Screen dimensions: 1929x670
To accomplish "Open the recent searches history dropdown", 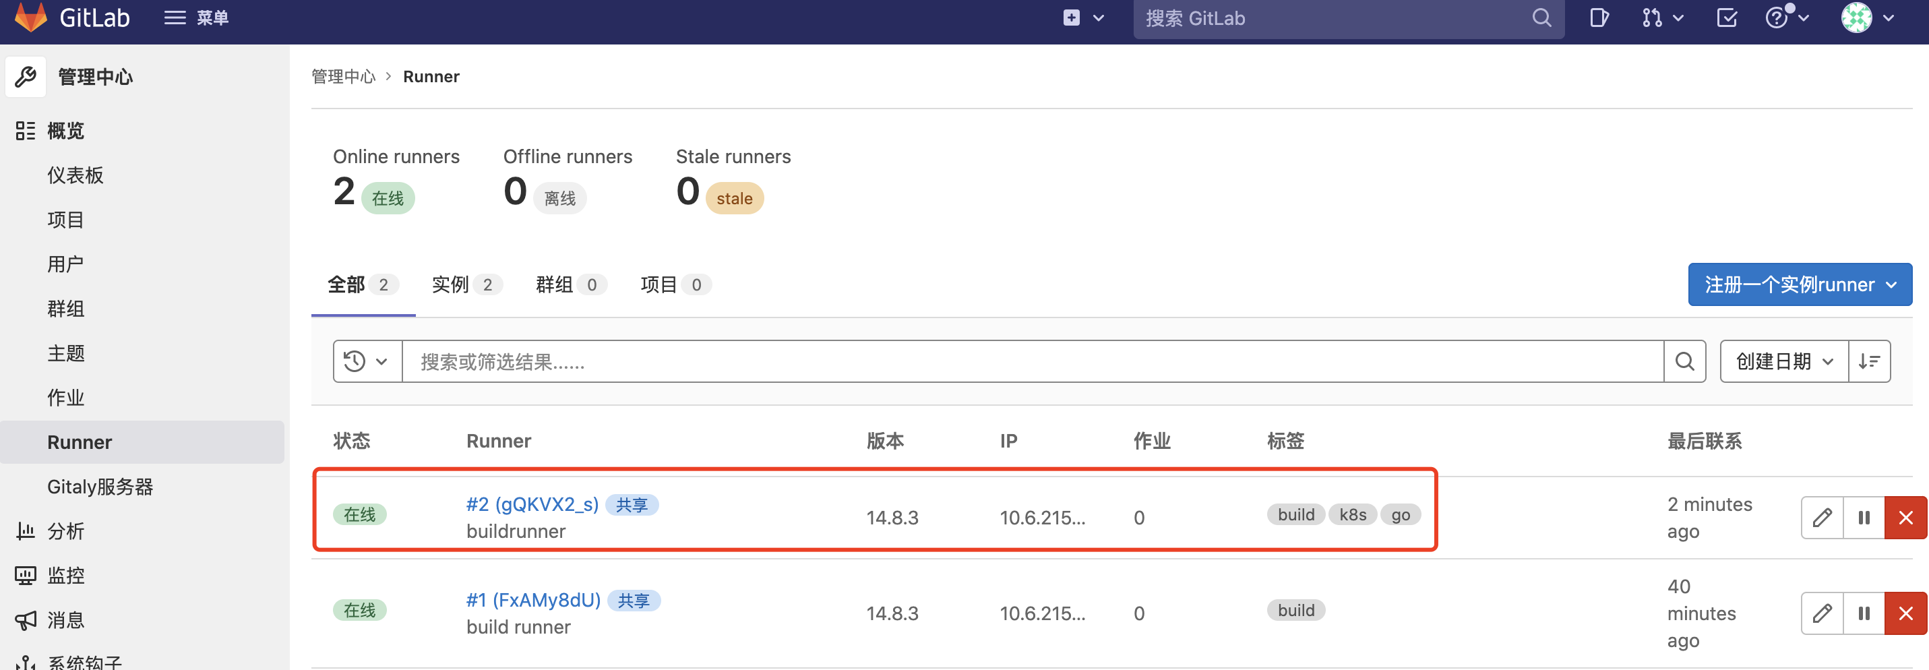I will pyautogui.click(x=367, y=361).
